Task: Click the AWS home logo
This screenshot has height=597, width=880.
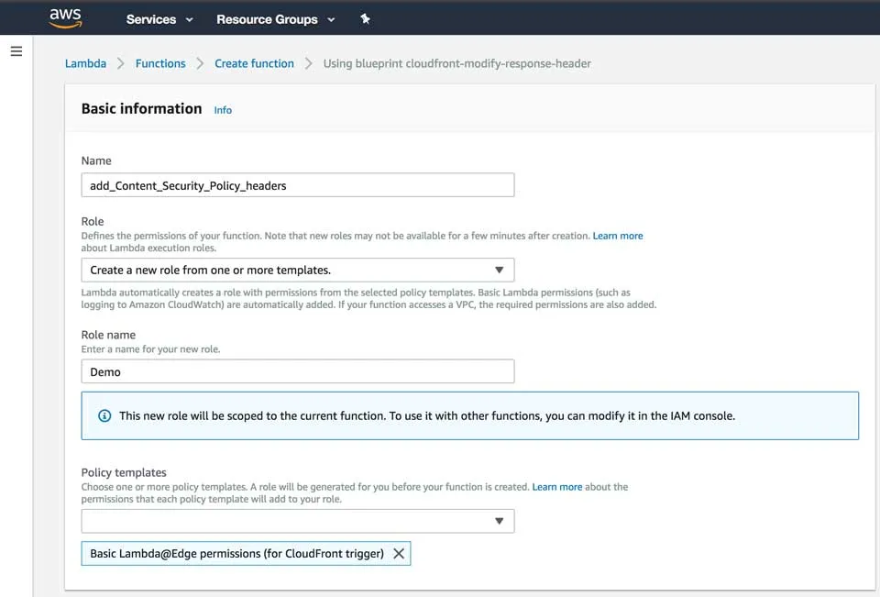Action: (x=64, y=17)
